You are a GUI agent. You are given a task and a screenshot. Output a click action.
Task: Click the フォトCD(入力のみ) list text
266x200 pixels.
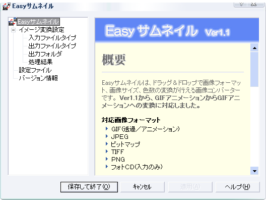137,167
